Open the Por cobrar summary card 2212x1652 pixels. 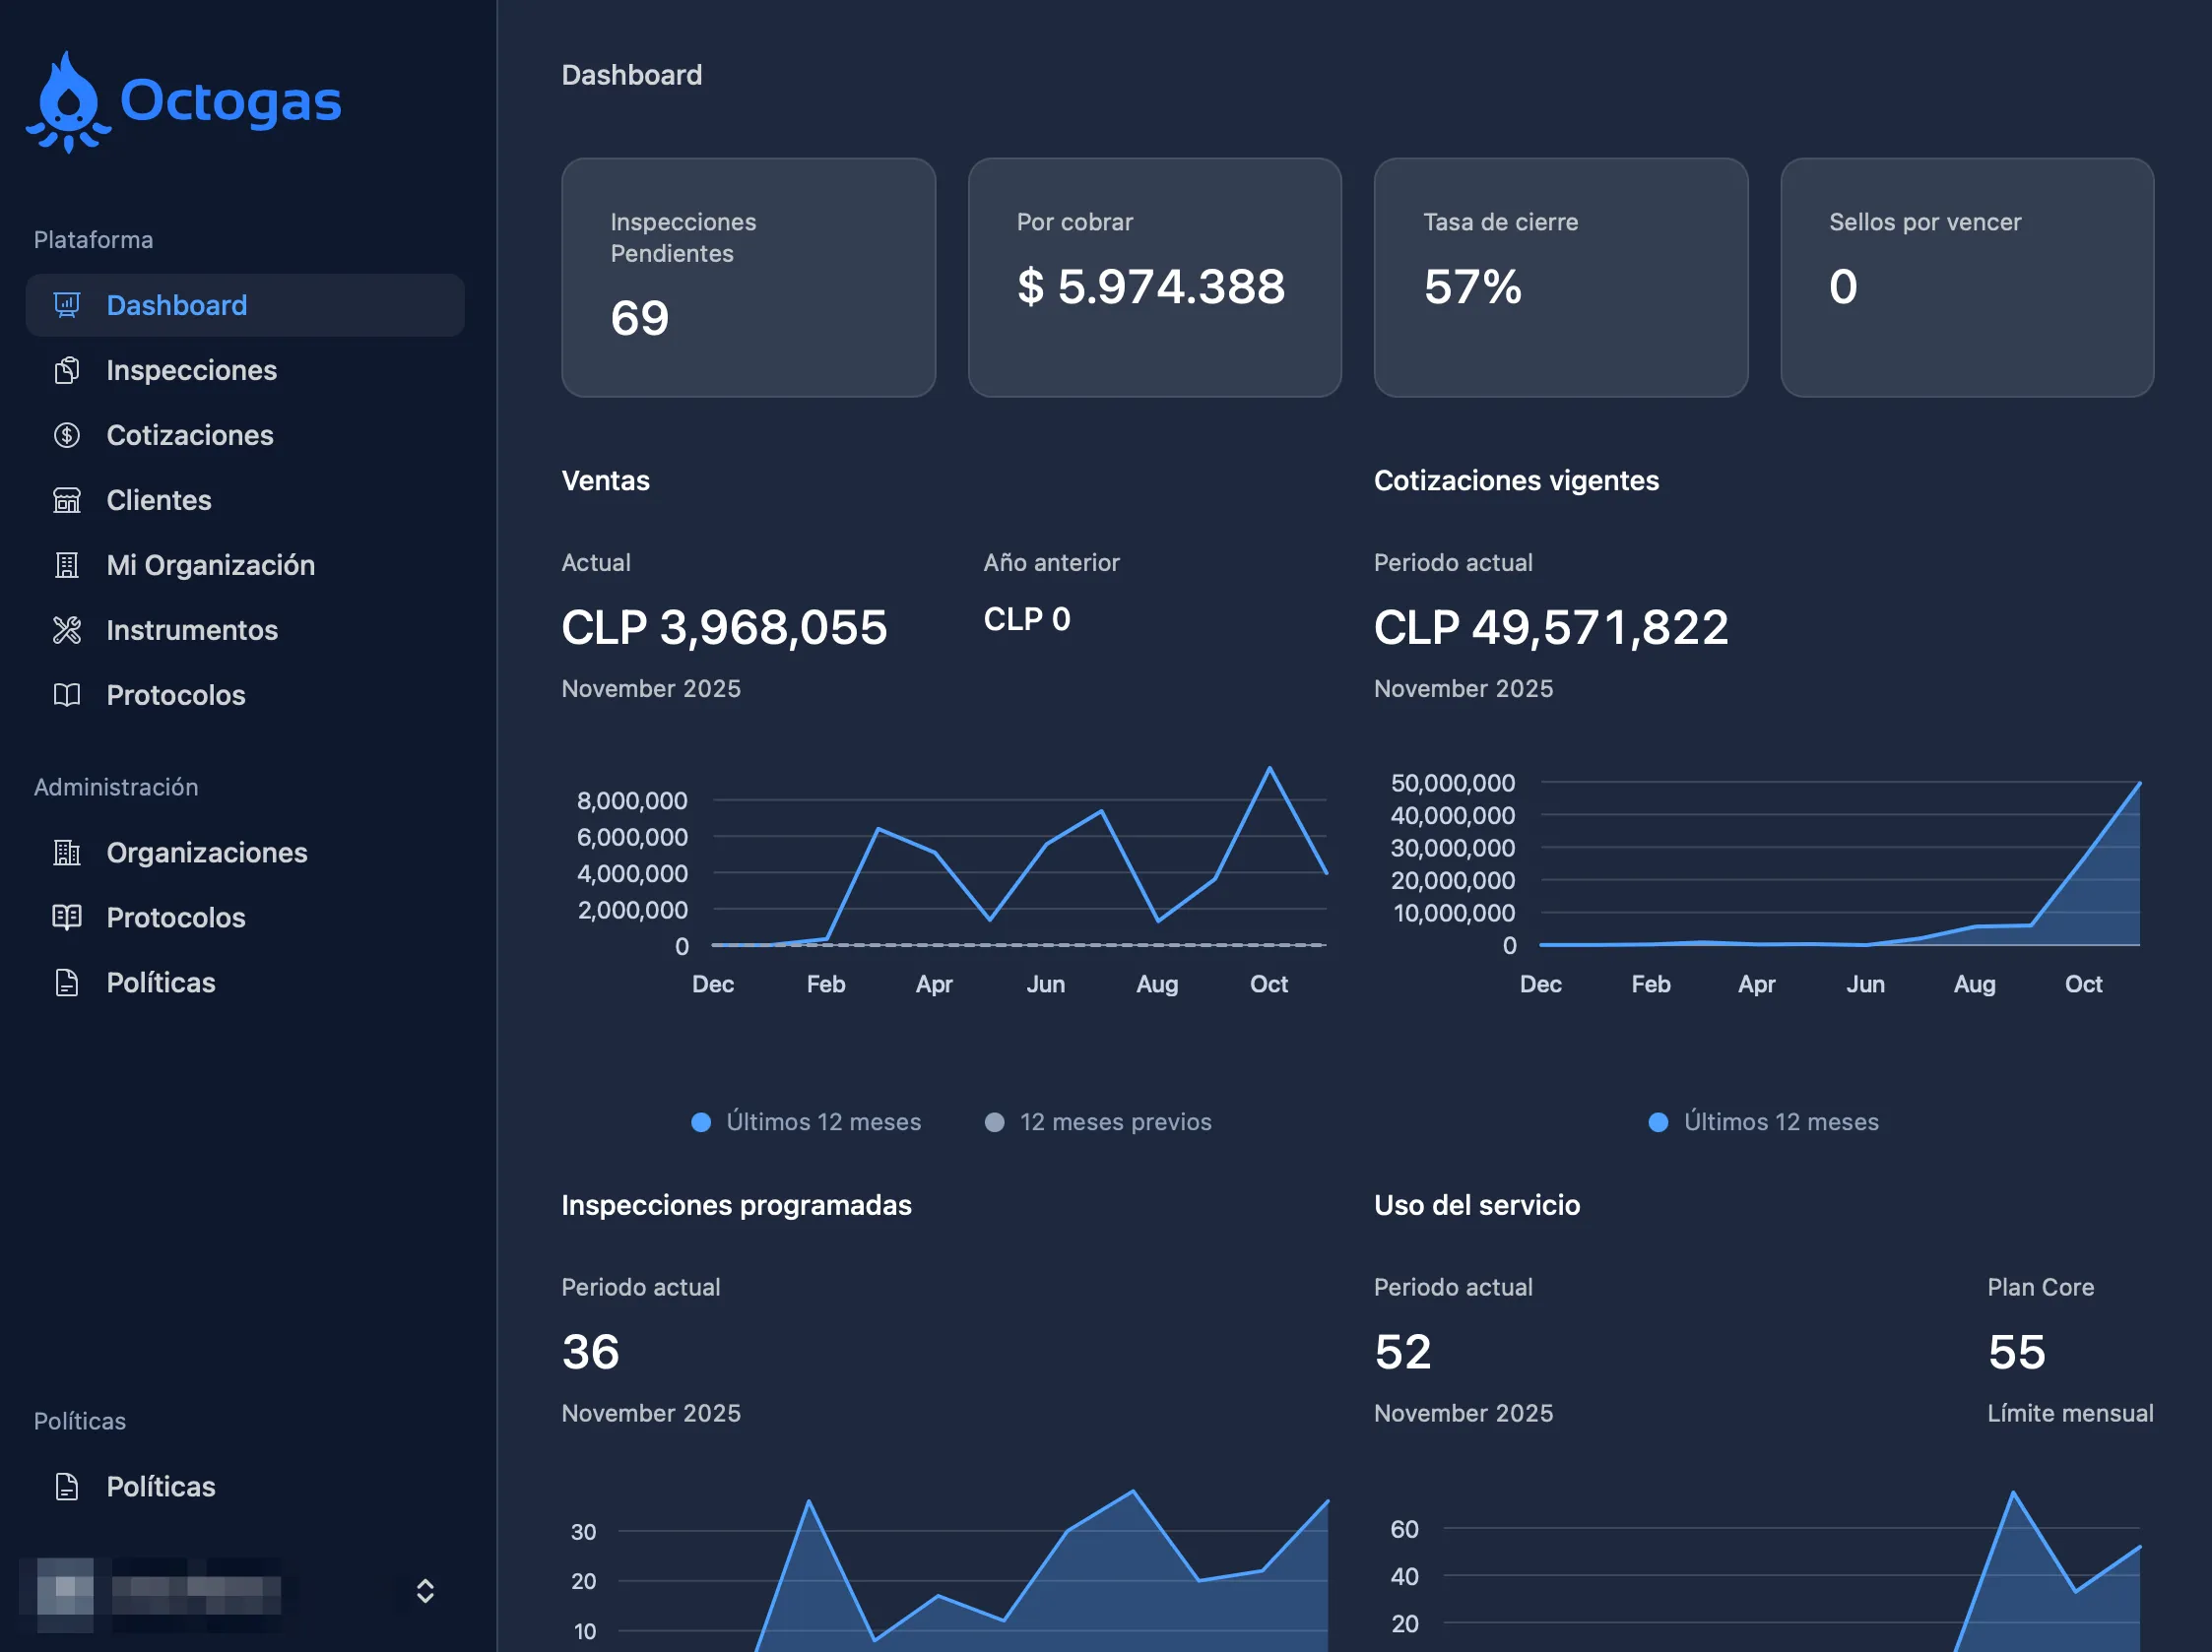pos(1154,277)
